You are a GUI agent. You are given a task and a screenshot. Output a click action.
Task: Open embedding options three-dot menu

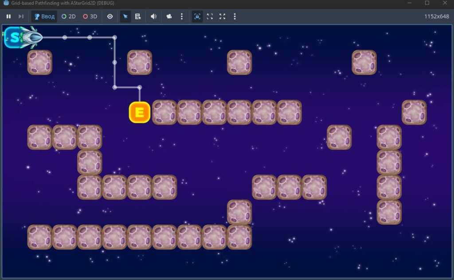click(235, 16)
